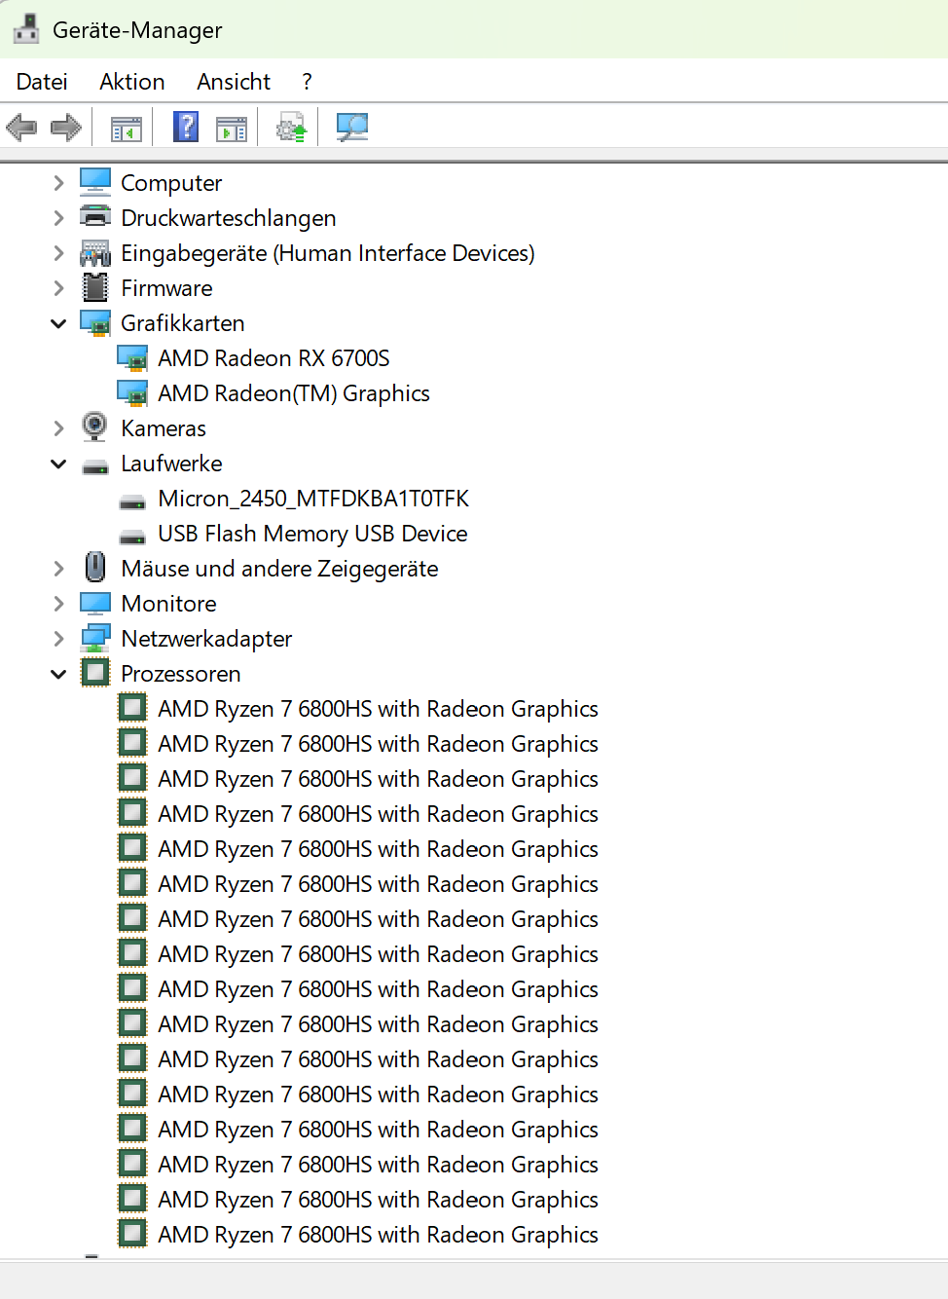Collapse the Grafikkarten node

(x=58, y=323)
